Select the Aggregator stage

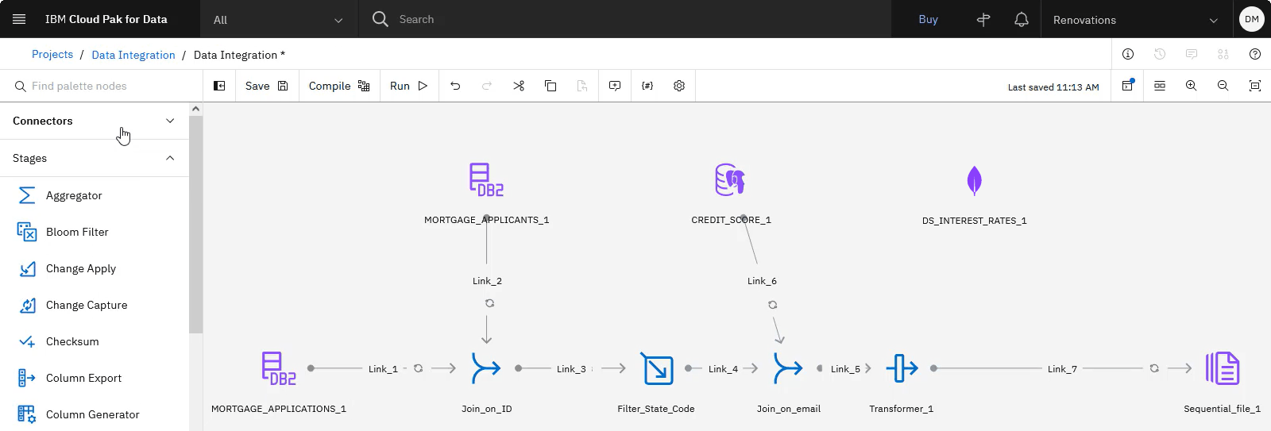point(95,195)
